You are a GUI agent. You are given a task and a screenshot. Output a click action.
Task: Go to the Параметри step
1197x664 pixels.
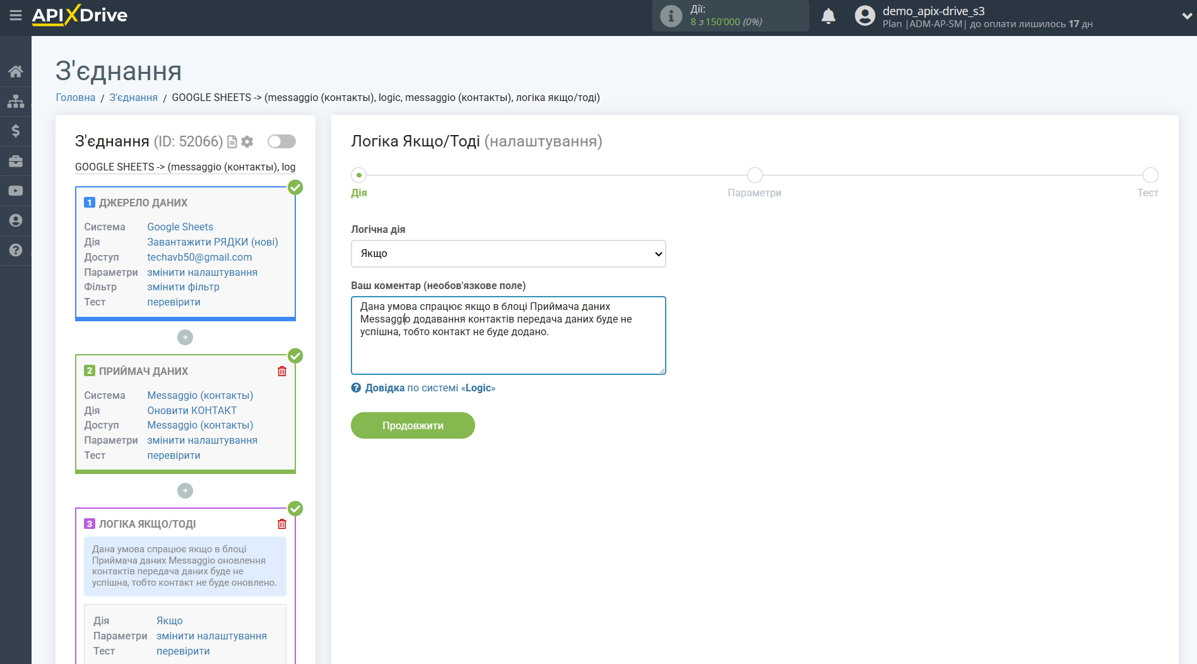[754, 175]
